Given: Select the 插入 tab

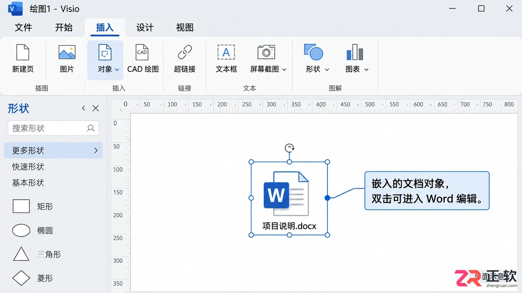Looking at the screenshot, I should click(105, 27).
